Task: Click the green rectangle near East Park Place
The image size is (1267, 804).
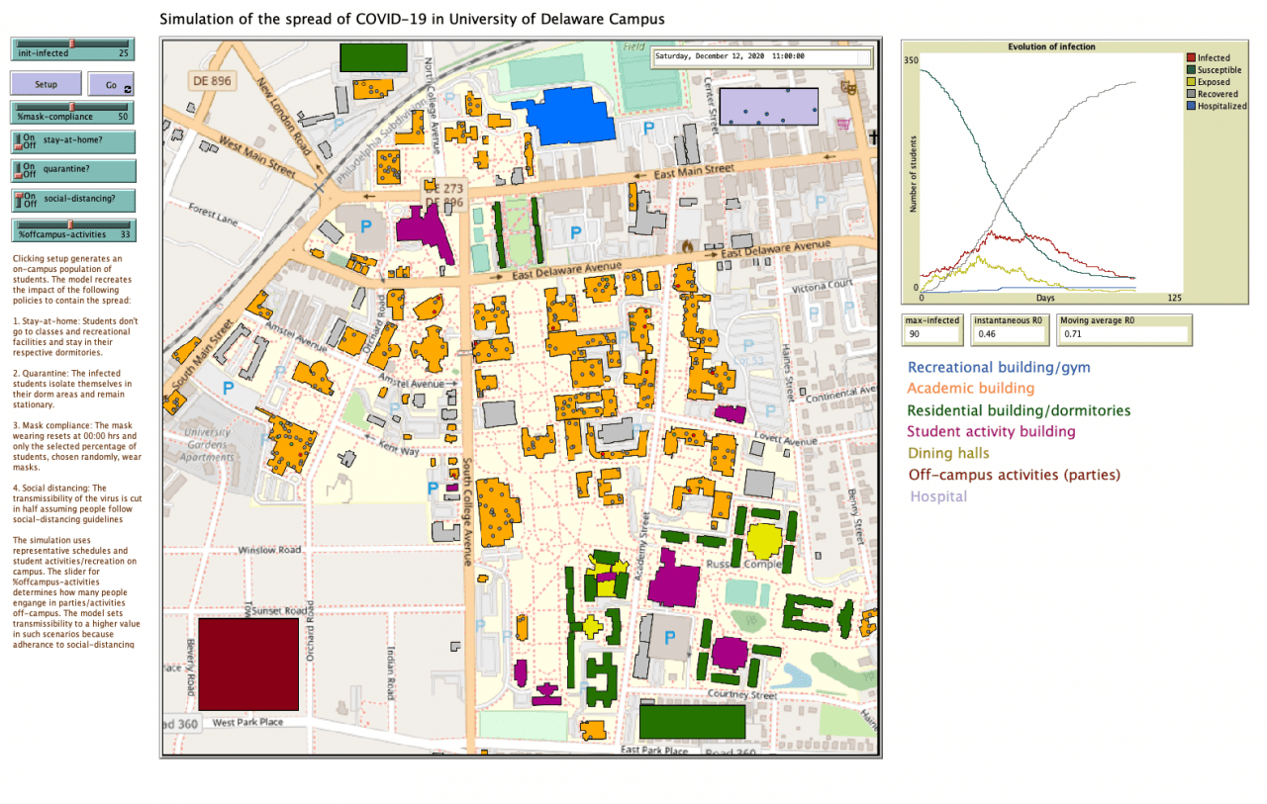Action: (x=692, y=721)
